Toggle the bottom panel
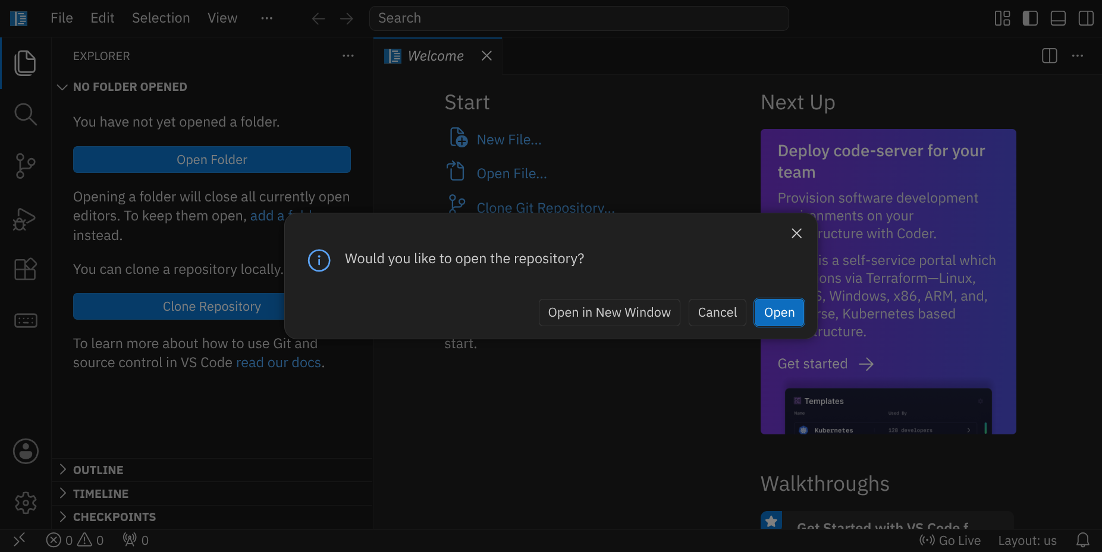1102x552 pixels. tap(1058, 18)
